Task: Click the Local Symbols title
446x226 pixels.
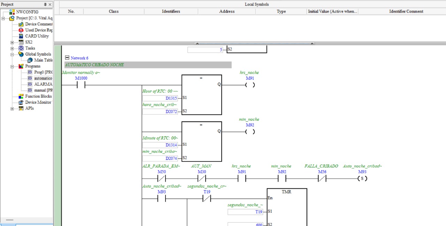Action: [x=257, y=5]
